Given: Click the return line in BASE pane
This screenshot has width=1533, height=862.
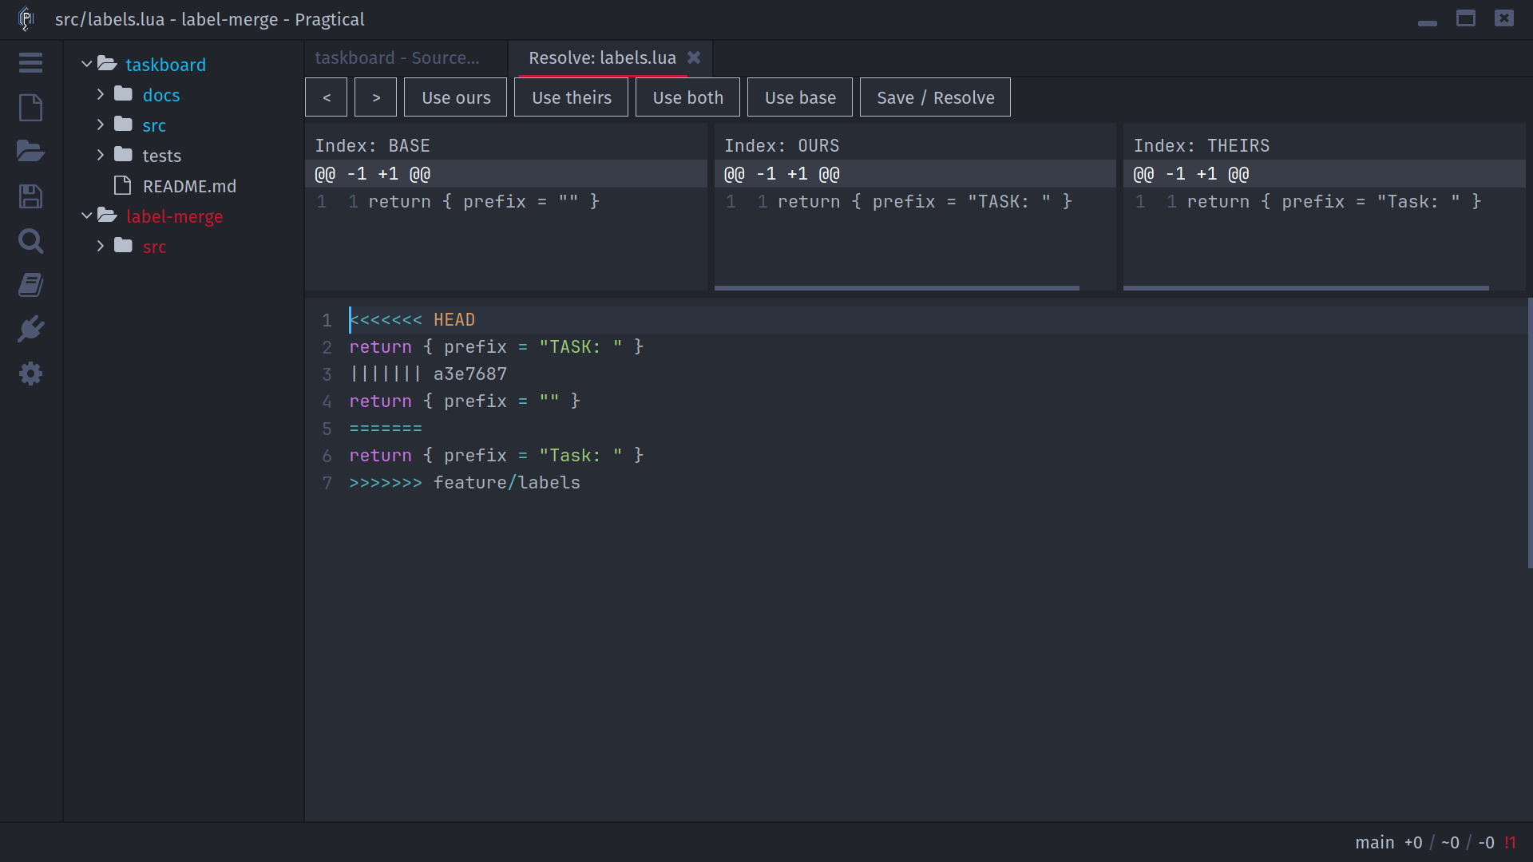Looking at the screenshot, I should (483, 202).
